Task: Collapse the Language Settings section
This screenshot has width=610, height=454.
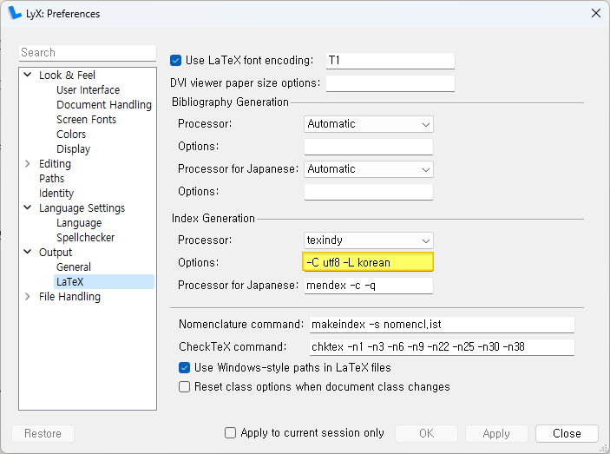Action: 28,207
